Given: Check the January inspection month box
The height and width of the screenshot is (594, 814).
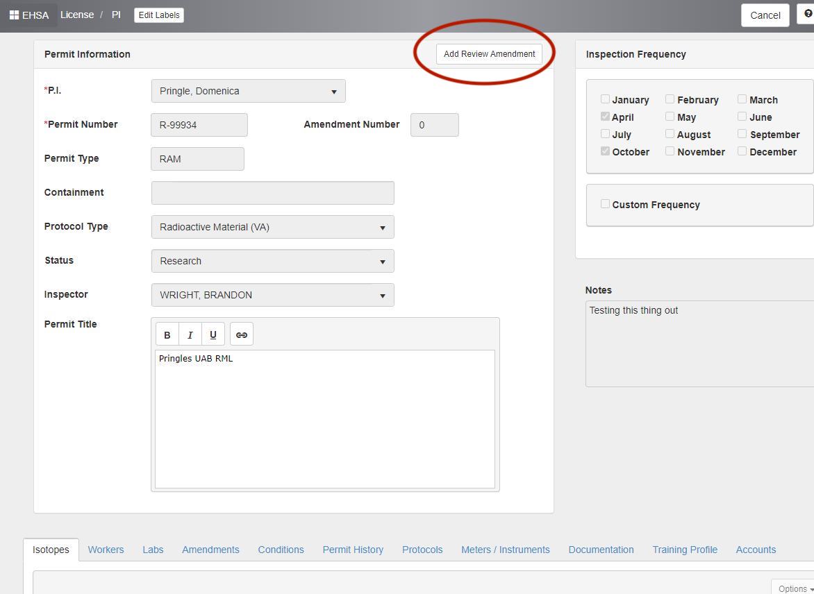Looking at the screenshot, I should pos(605,99).
